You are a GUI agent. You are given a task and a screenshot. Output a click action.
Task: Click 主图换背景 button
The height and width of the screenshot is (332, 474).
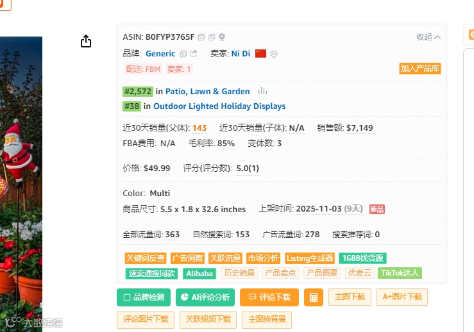(267, 320)
